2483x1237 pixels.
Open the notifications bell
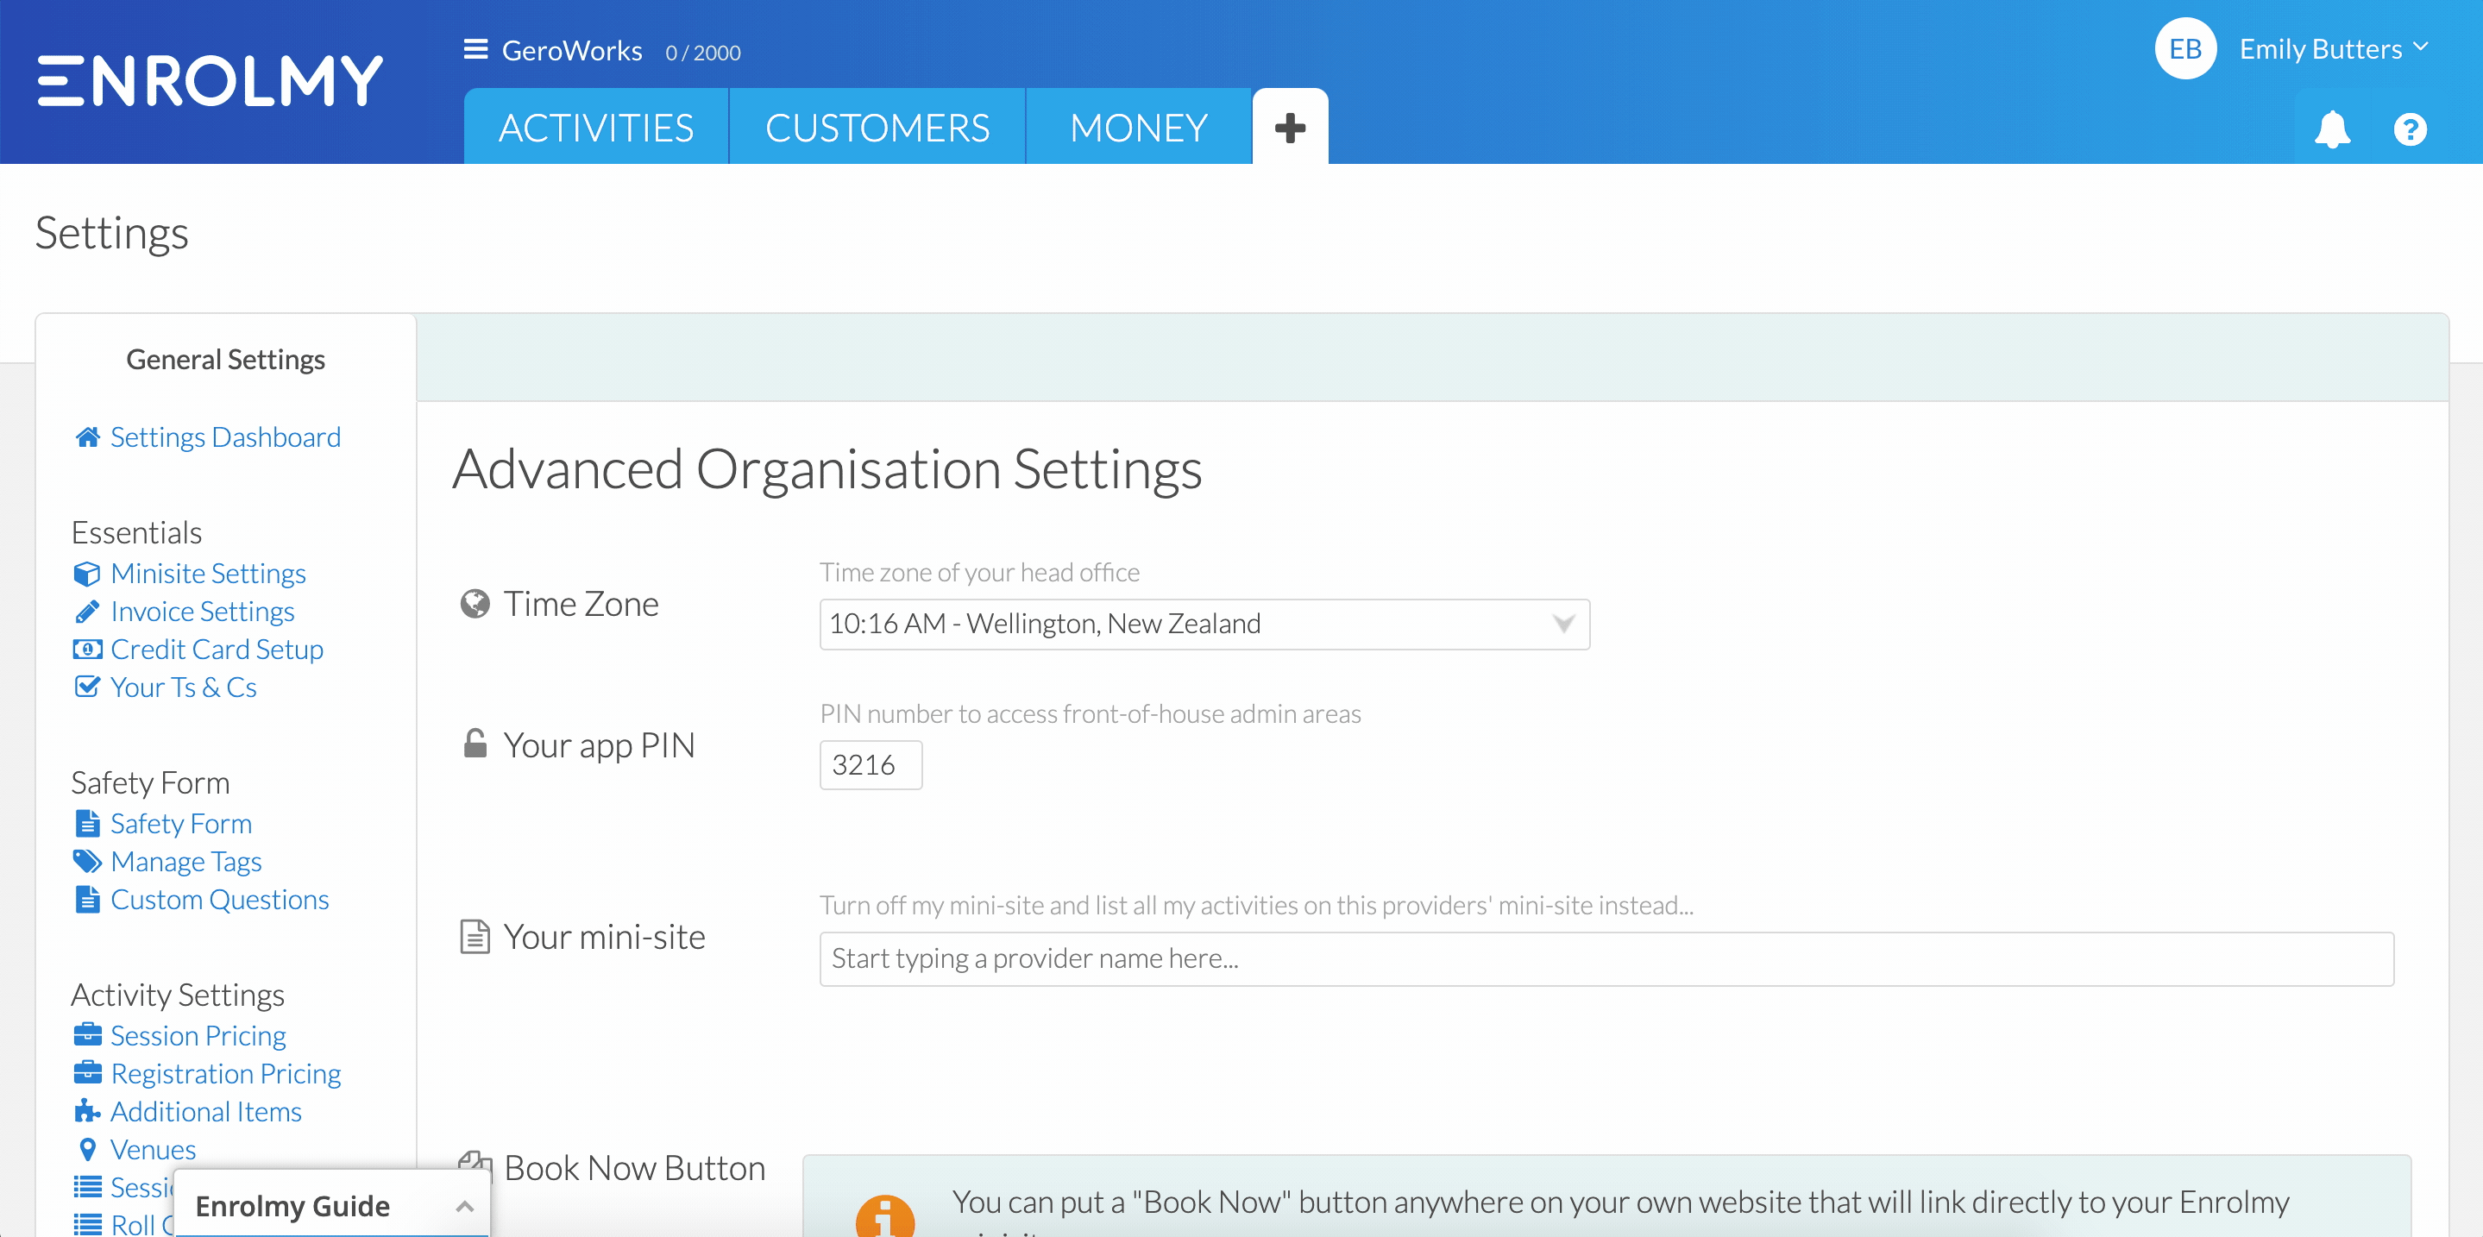2332,129
